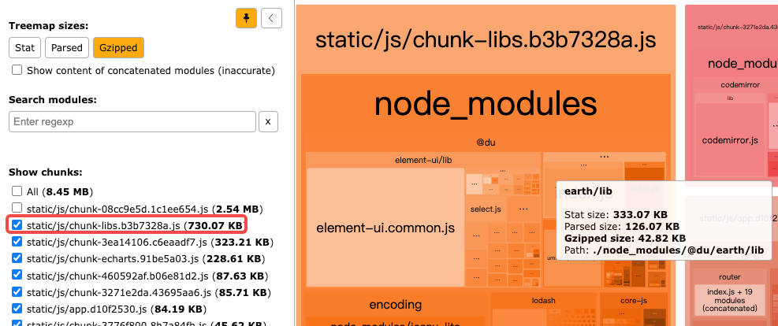
Task: Click the select.js module tile
Action: (486, 209)
